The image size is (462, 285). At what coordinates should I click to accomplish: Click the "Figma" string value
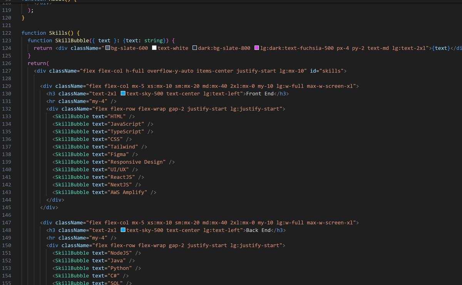tap(118, 154)
